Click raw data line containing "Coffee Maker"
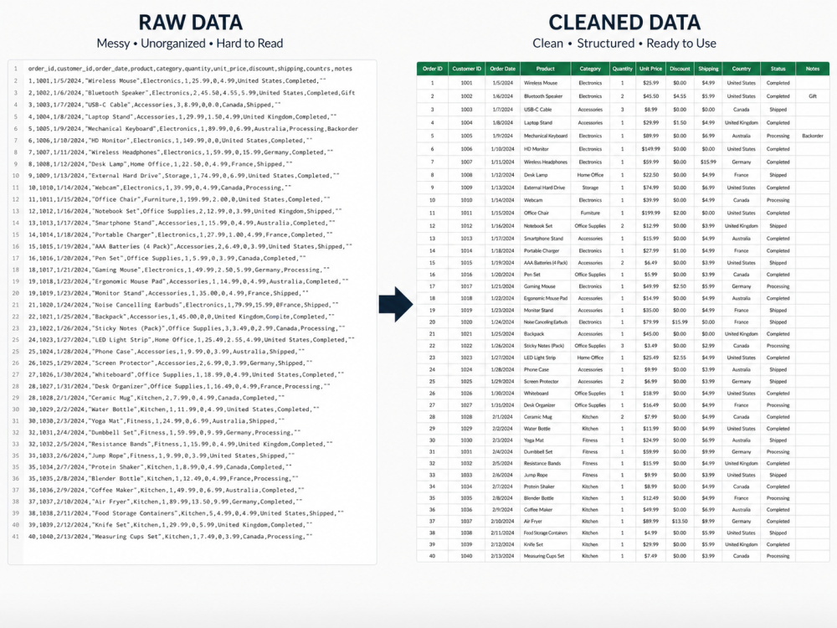 tap(166, 490)
